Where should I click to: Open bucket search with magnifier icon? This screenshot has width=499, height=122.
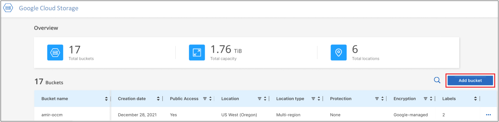437,80
